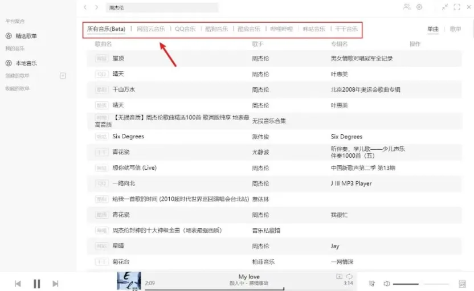Open 精选歌单 in the sidebar
The height and width of the screenshot is (291, 474).
26,36
